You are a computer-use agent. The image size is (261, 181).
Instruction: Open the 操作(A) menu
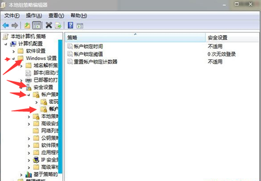(x=34, y=16)
